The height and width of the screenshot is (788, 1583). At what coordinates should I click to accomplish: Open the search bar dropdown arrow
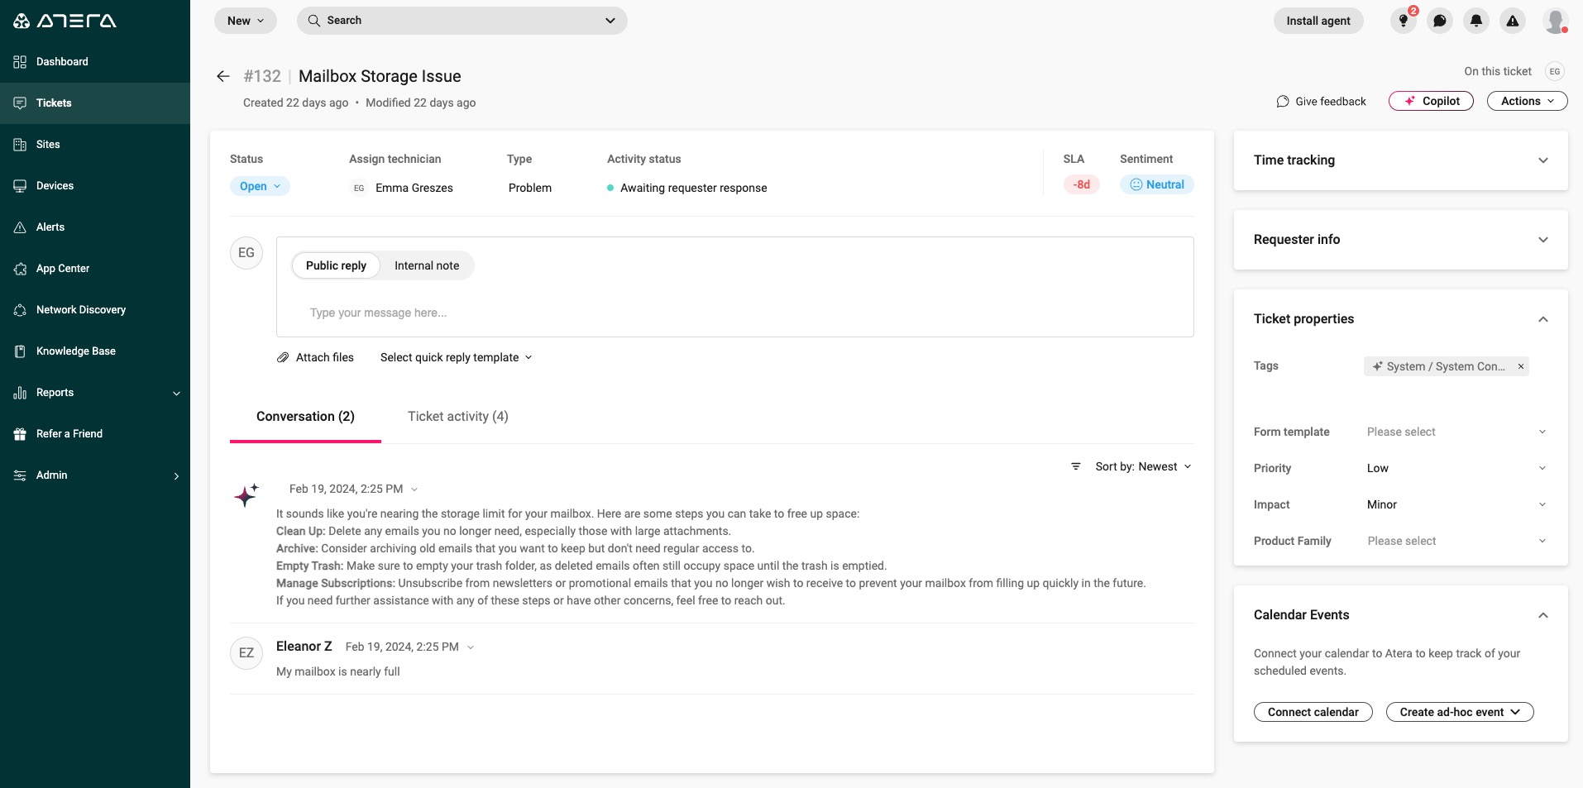(610, 21)
